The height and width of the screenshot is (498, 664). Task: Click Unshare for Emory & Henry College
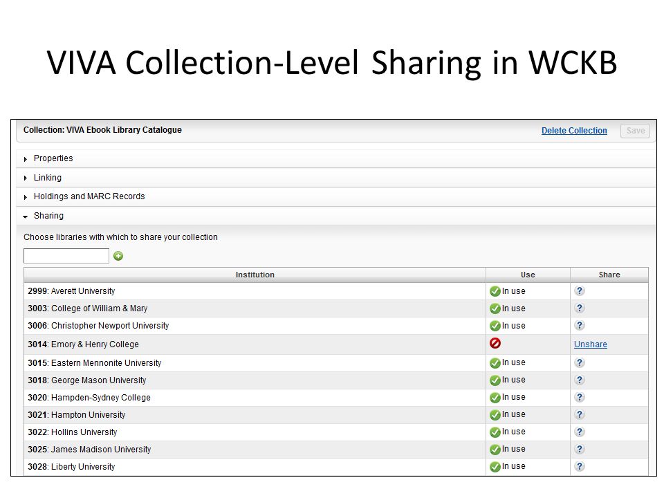click(x=590, y=344)
